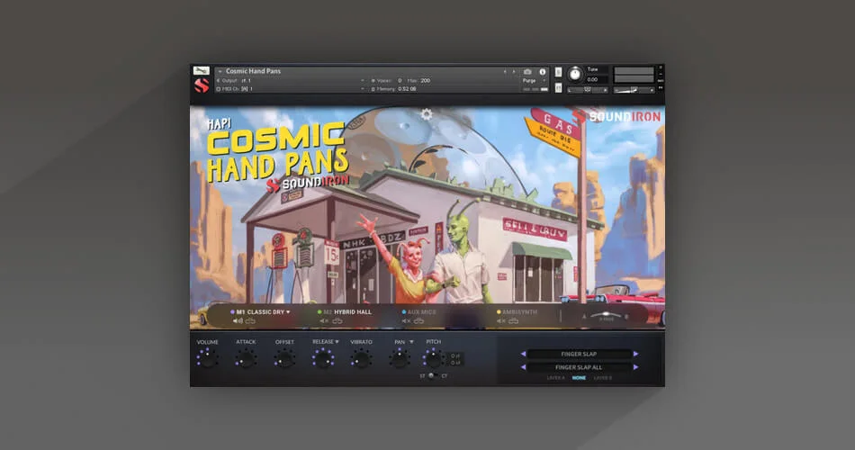Click the Release knob
Image resolution: width=855 pixels, height=450 pixels.
pyautogui.click(x=323, y=359)
